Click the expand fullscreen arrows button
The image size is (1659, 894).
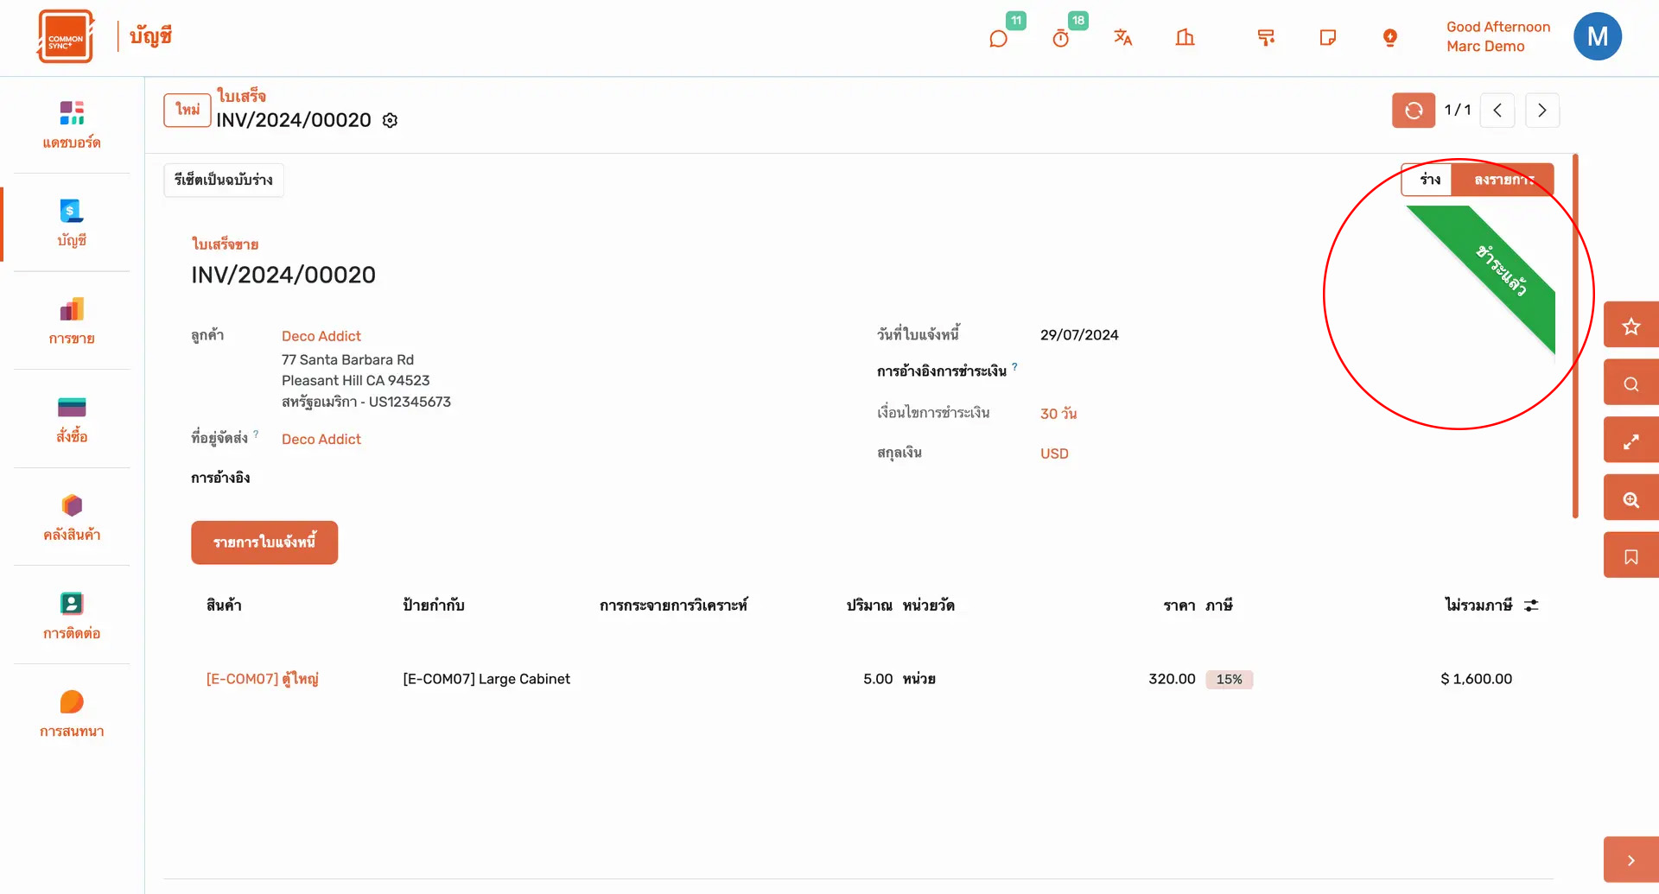point(1630,441)
